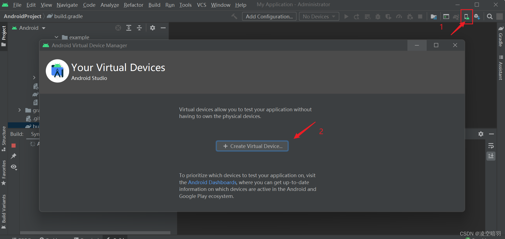Collapse the example folder chevron

click(56, 37)
